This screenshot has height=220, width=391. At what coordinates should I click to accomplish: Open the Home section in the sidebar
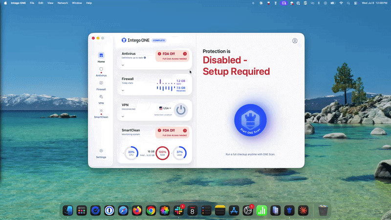101,57
